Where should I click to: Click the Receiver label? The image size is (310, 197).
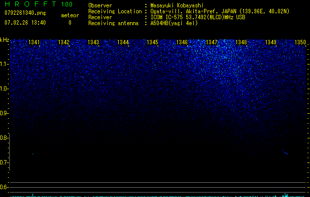[100, 17]
